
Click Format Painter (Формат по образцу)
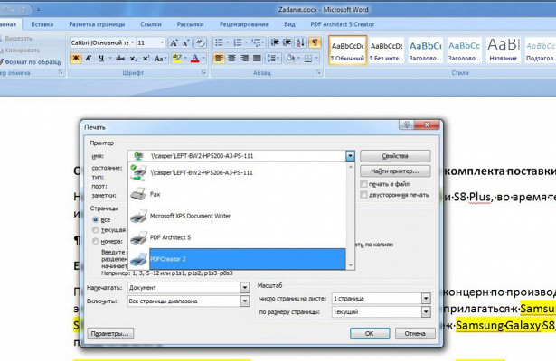click(x=33, y=62)
